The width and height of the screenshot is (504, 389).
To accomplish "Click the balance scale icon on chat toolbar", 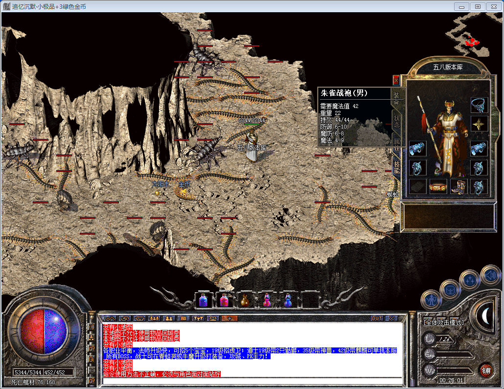I will click(213, 319).
